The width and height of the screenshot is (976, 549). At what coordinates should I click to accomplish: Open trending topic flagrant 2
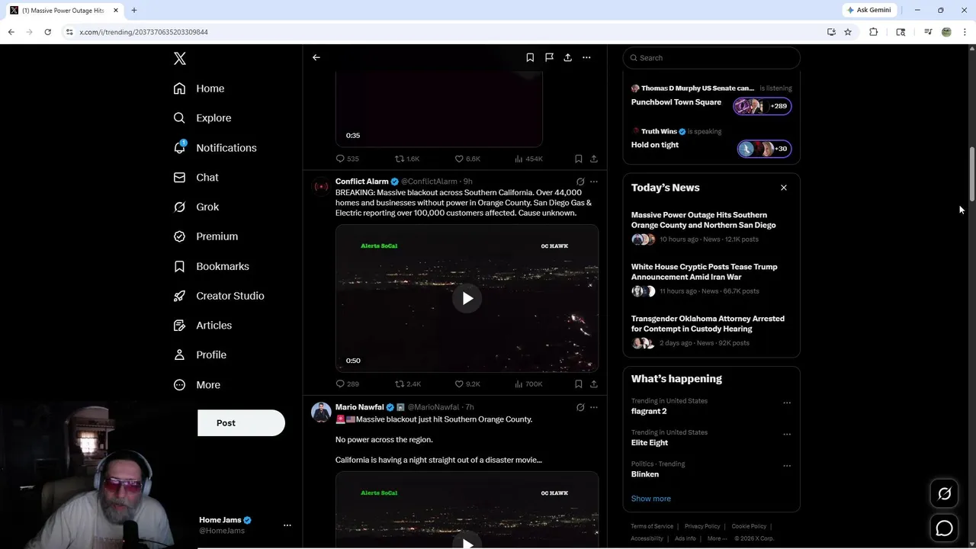(649, 411)
